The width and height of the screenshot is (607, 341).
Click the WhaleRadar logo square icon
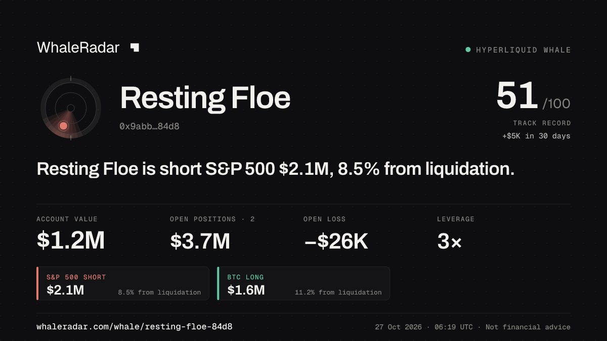pyautogui.click(x=135, y=47)
